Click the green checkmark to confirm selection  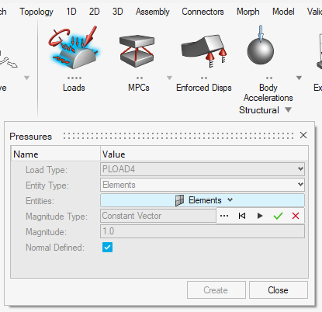(278, 216)
